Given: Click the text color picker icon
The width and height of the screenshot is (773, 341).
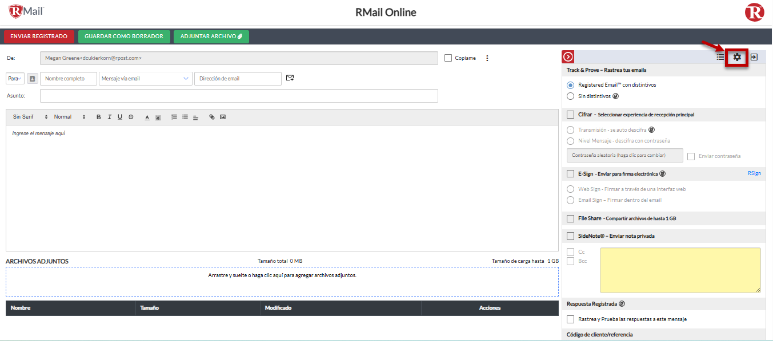Looking at the screenshot, I should (147, 117).
